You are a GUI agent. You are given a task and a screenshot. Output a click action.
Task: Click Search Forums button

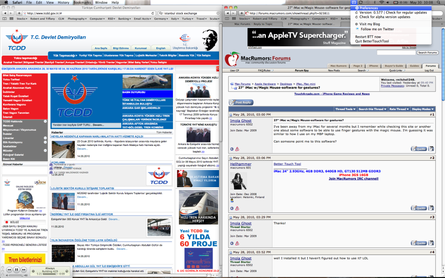[428, 53]
